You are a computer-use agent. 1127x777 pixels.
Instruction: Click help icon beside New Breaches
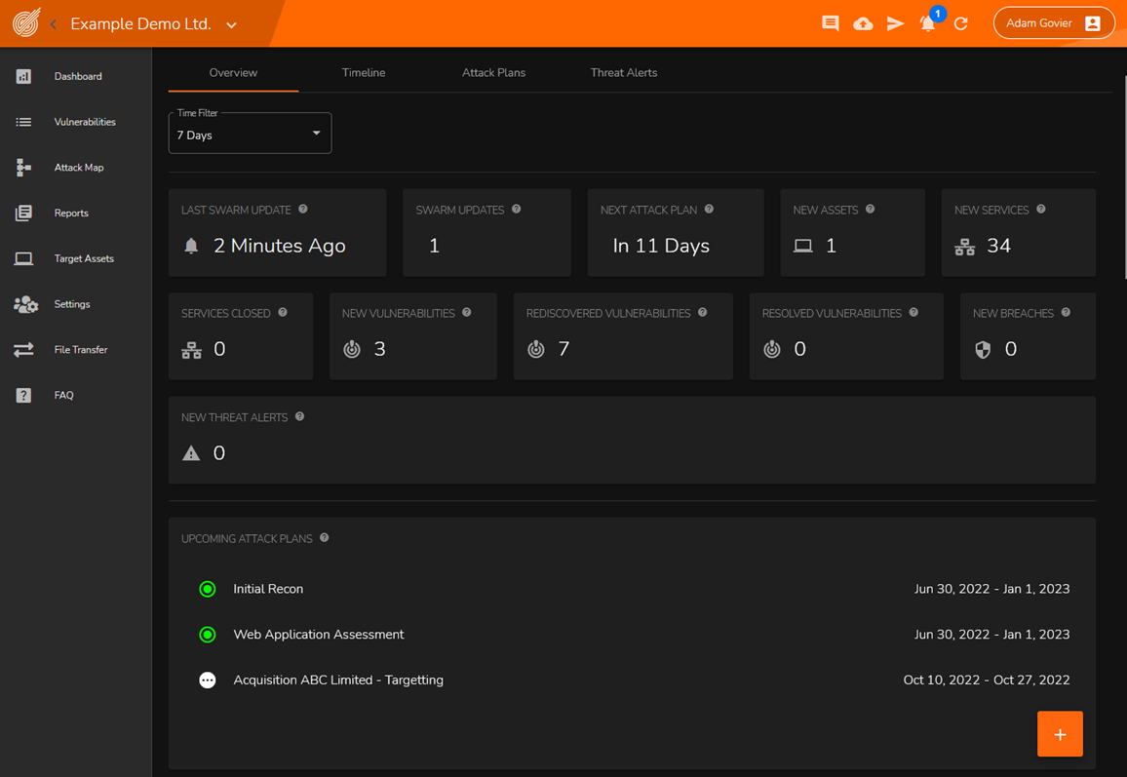click(x=1066, y=313)
